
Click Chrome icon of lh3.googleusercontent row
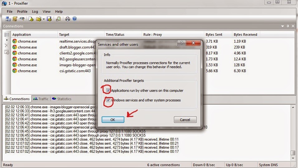coord(15,59)
